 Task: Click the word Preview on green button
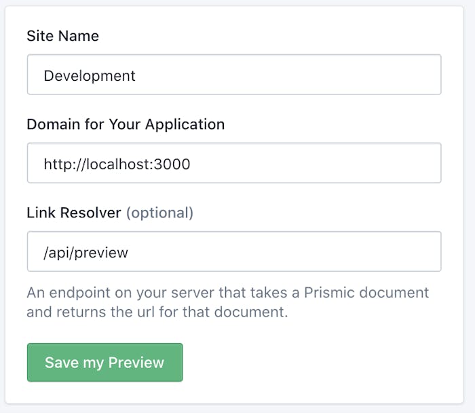point(136,362)
